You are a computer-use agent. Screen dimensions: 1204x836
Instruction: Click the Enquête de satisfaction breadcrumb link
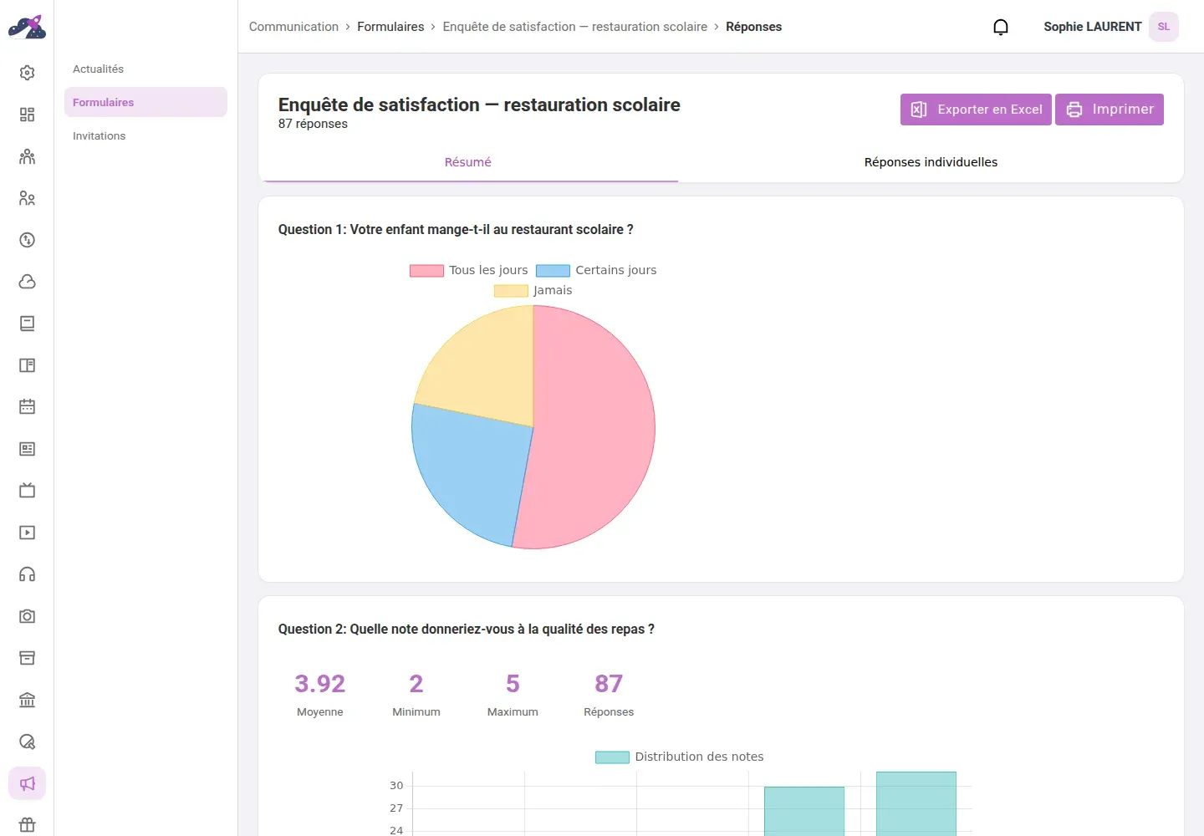click(575, 27)
